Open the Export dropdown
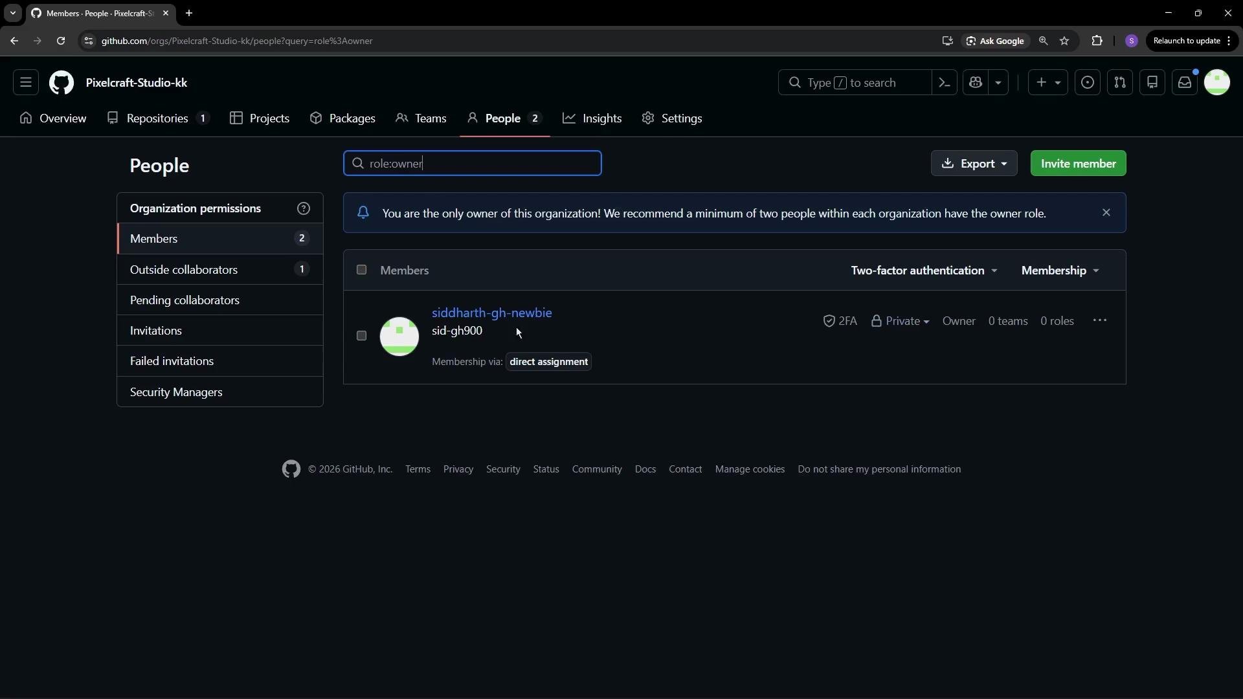The width and height of the screenshot is (1243, 699). [974, 164]
